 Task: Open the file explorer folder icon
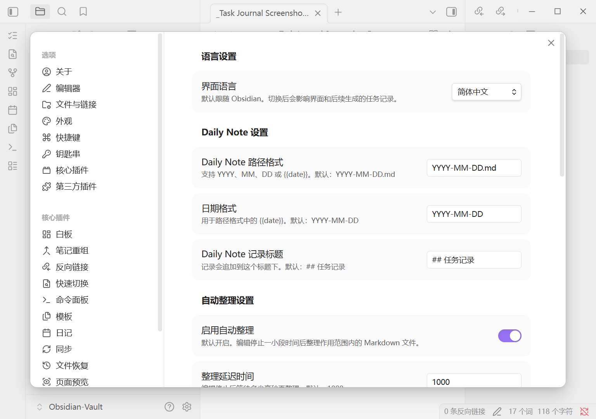click(x=40, y=12)
